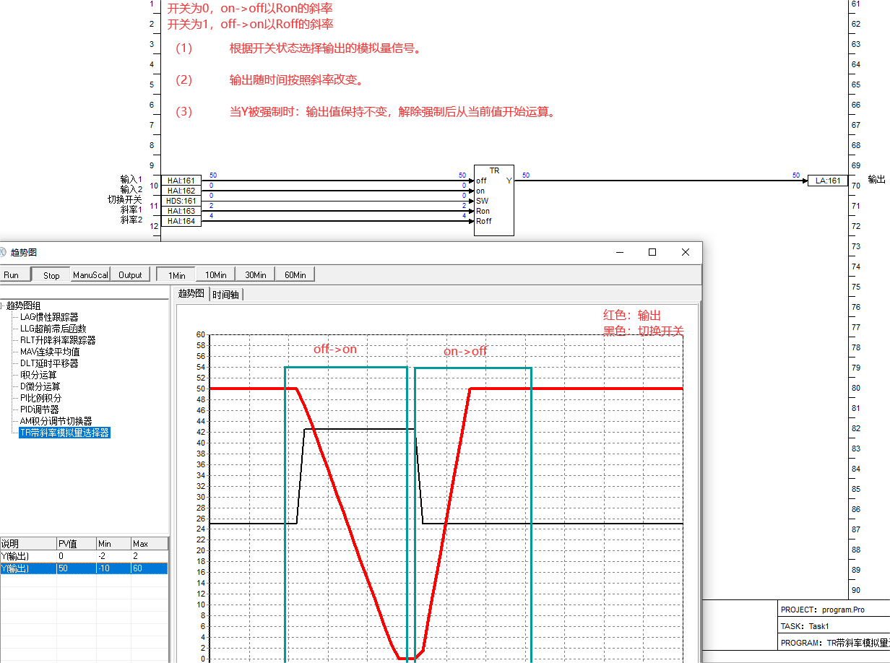Click the Run button

tap(12, 275)
